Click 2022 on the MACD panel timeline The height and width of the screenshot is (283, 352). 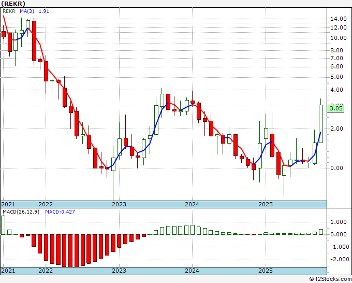pyautogui.click(x=46, y=271)
